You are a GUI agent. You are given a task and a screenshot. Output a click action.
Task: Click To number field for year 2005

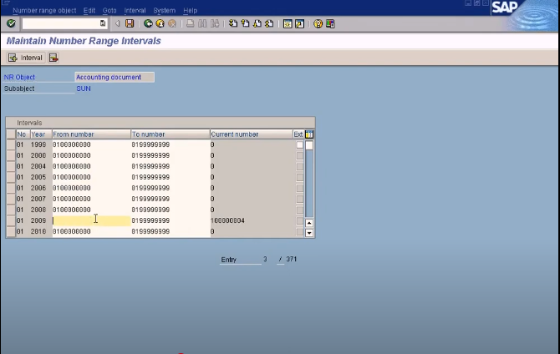pyautogui.click(x=171, y=177)
